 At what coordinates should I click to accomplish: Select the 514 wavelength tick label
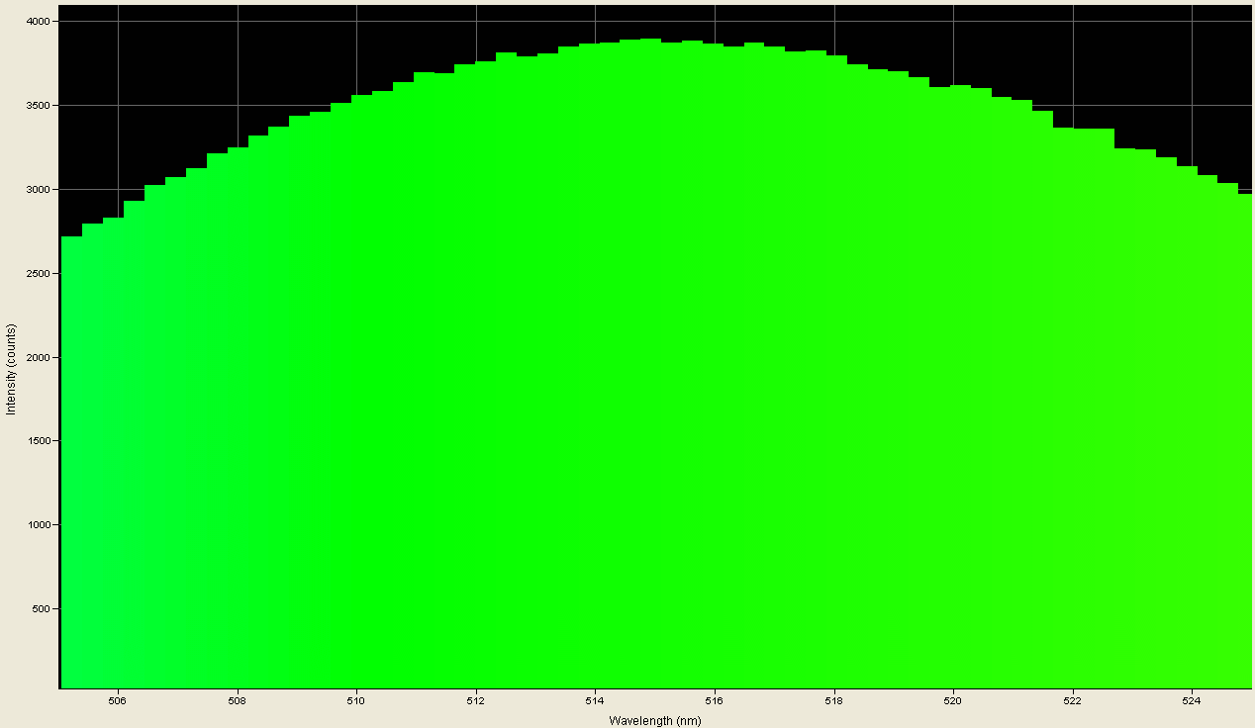coord(596,699)
